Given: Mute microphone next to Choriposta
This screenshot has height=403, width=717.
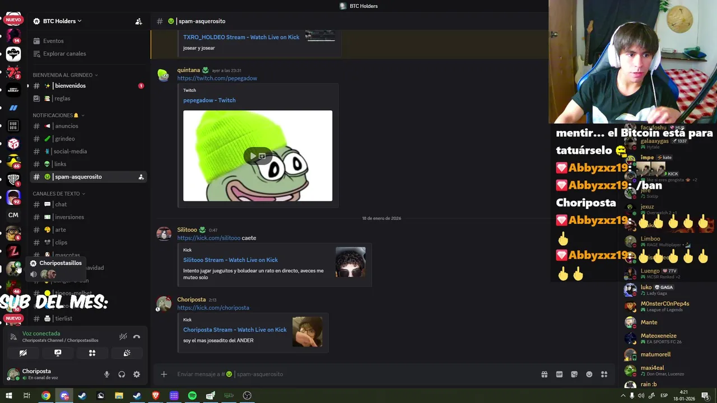Looking at the screenshot, I should (106, 374).
